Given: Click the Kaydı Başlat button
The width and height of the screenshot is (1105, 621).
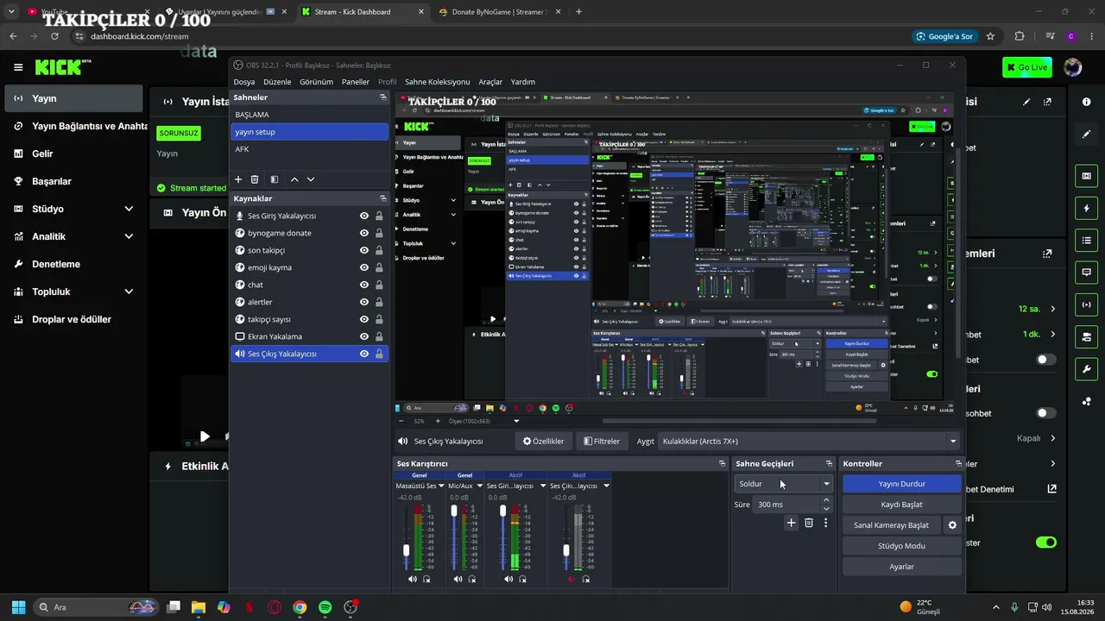Looking at the screenshot, I should pyautogui.click(x=901, y=505).
